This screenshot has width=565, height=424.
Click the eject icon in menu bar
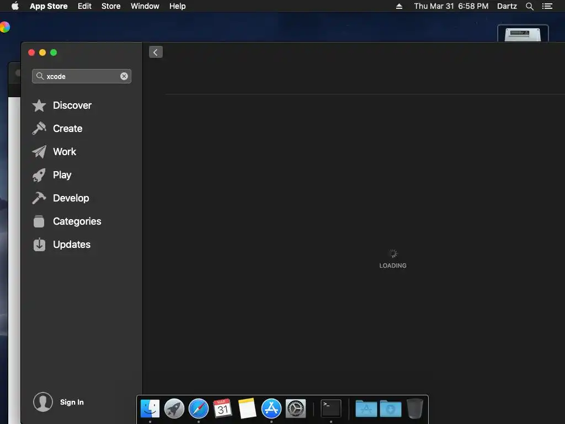tap(399, 6)
